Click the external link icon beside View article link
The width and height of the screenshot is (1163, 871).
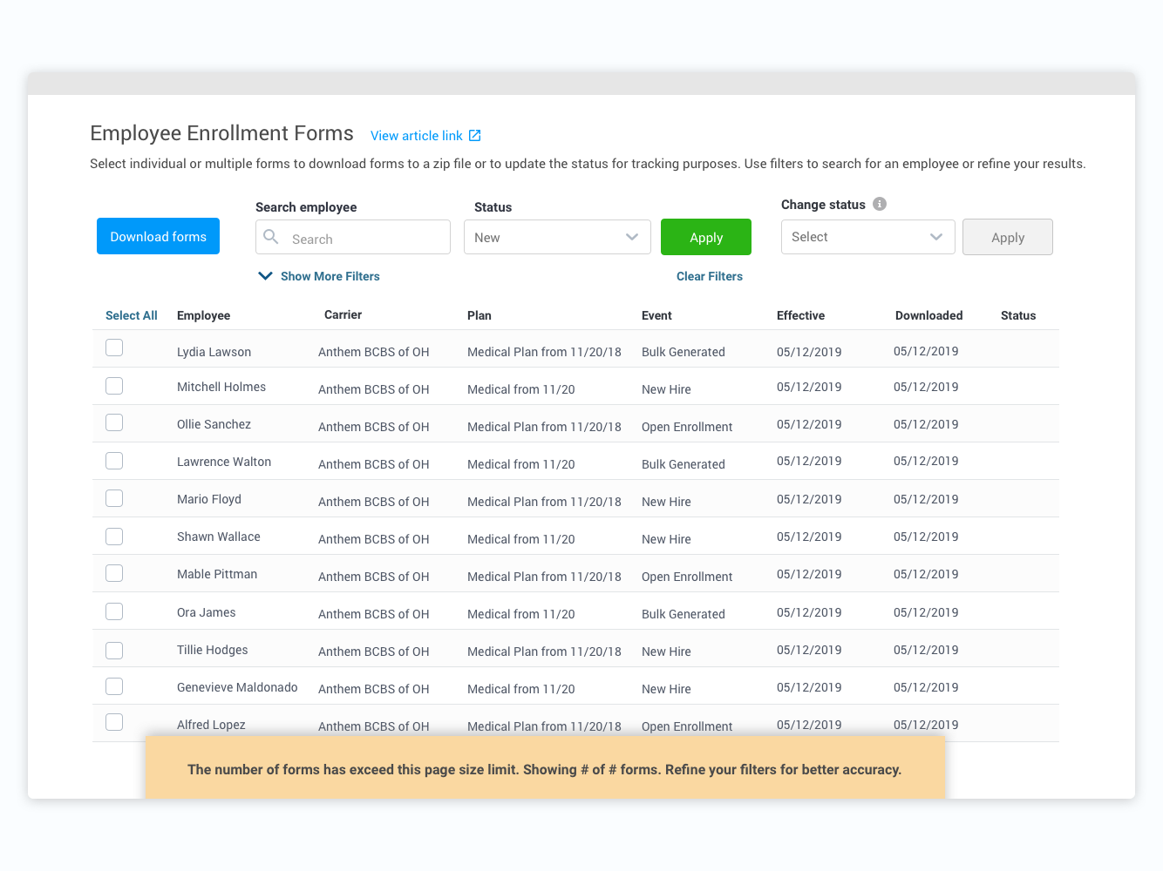(474, 135)
